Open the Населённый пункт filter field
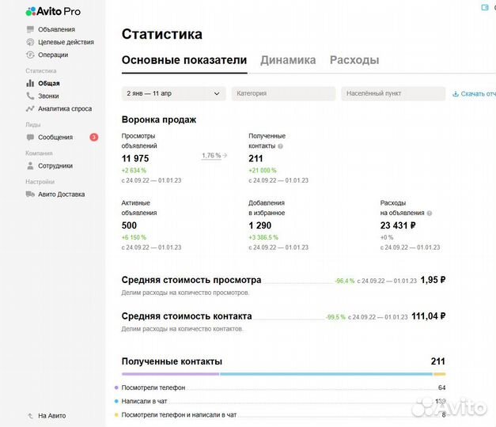This screenshot has width=496, height=427. pyautogui.click(x=393, y=93)
